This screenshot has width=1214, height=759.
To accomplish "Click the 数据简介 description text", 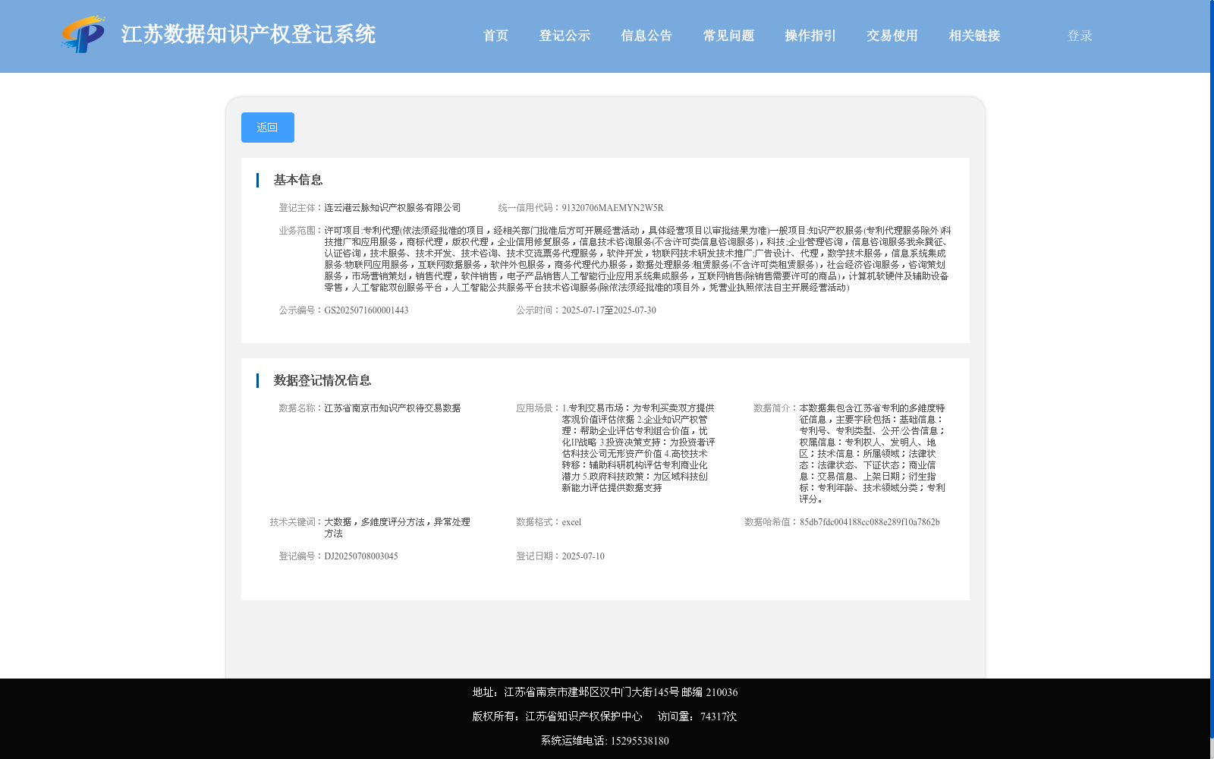I will [x=872, y=454].
